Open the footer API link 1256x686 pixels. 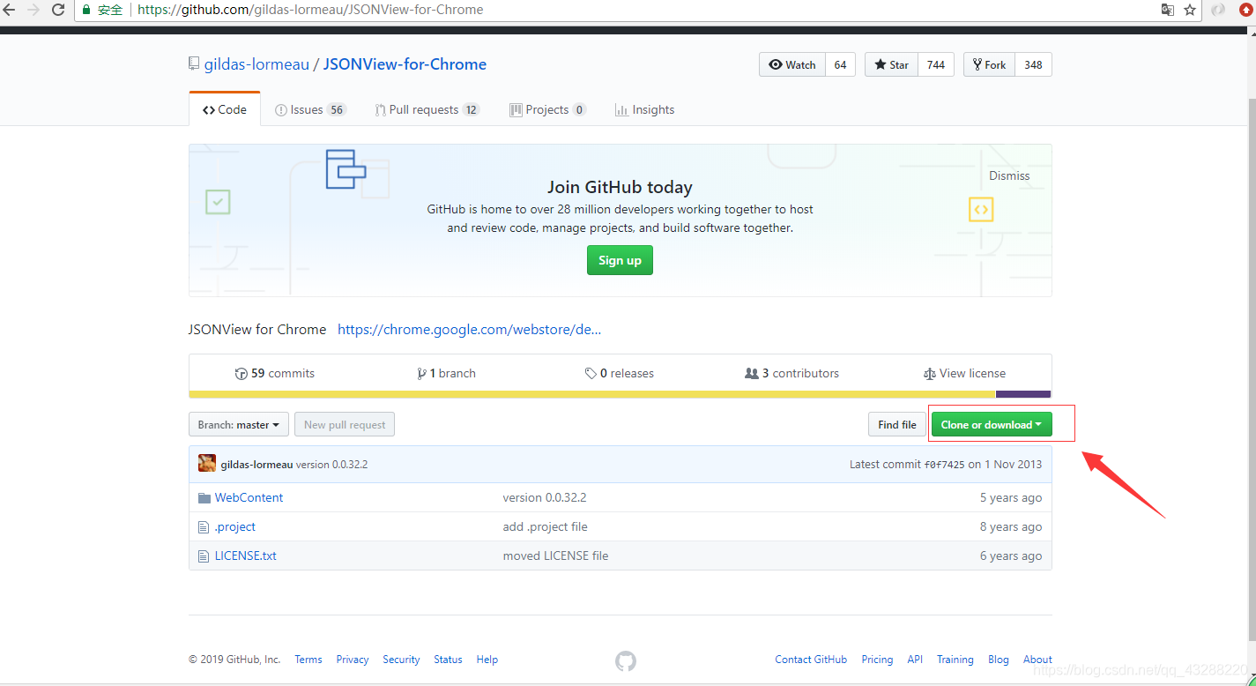(915, 660)
